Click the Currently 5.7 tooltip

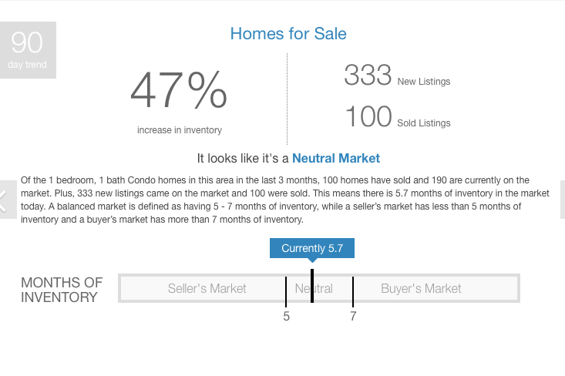[x=312, y=248]
